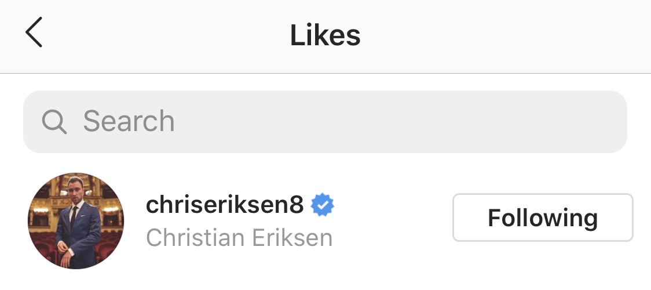Change follow status for Christian Eriksen
Image resolution: width=651 pixels, height=290 pixels.
543,217
